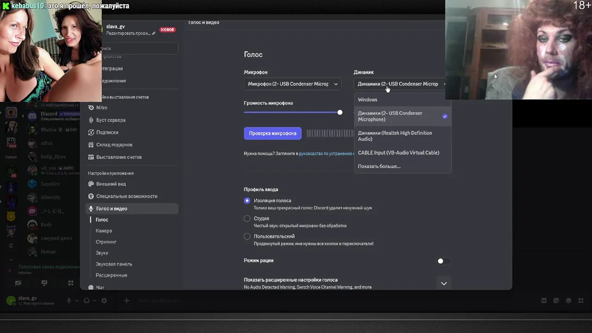Click the settings search field
Viewport: 592px width, 333px height.
pyautogui.click(x=139, y=48)
